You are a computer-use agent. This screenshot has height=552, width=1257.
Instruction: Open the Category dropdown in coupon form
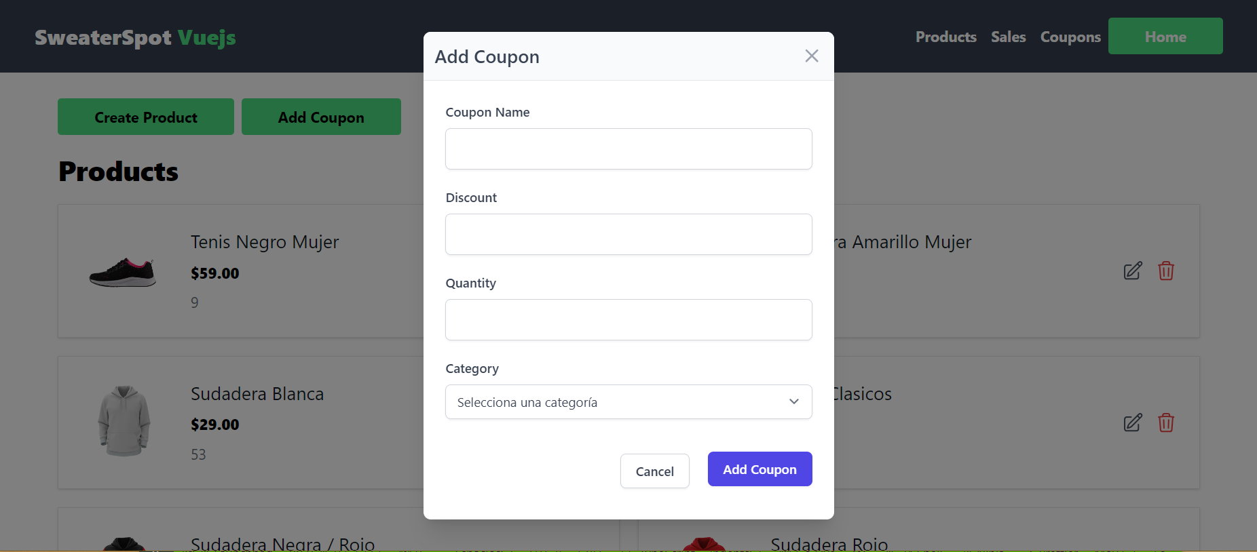(628, 402)
